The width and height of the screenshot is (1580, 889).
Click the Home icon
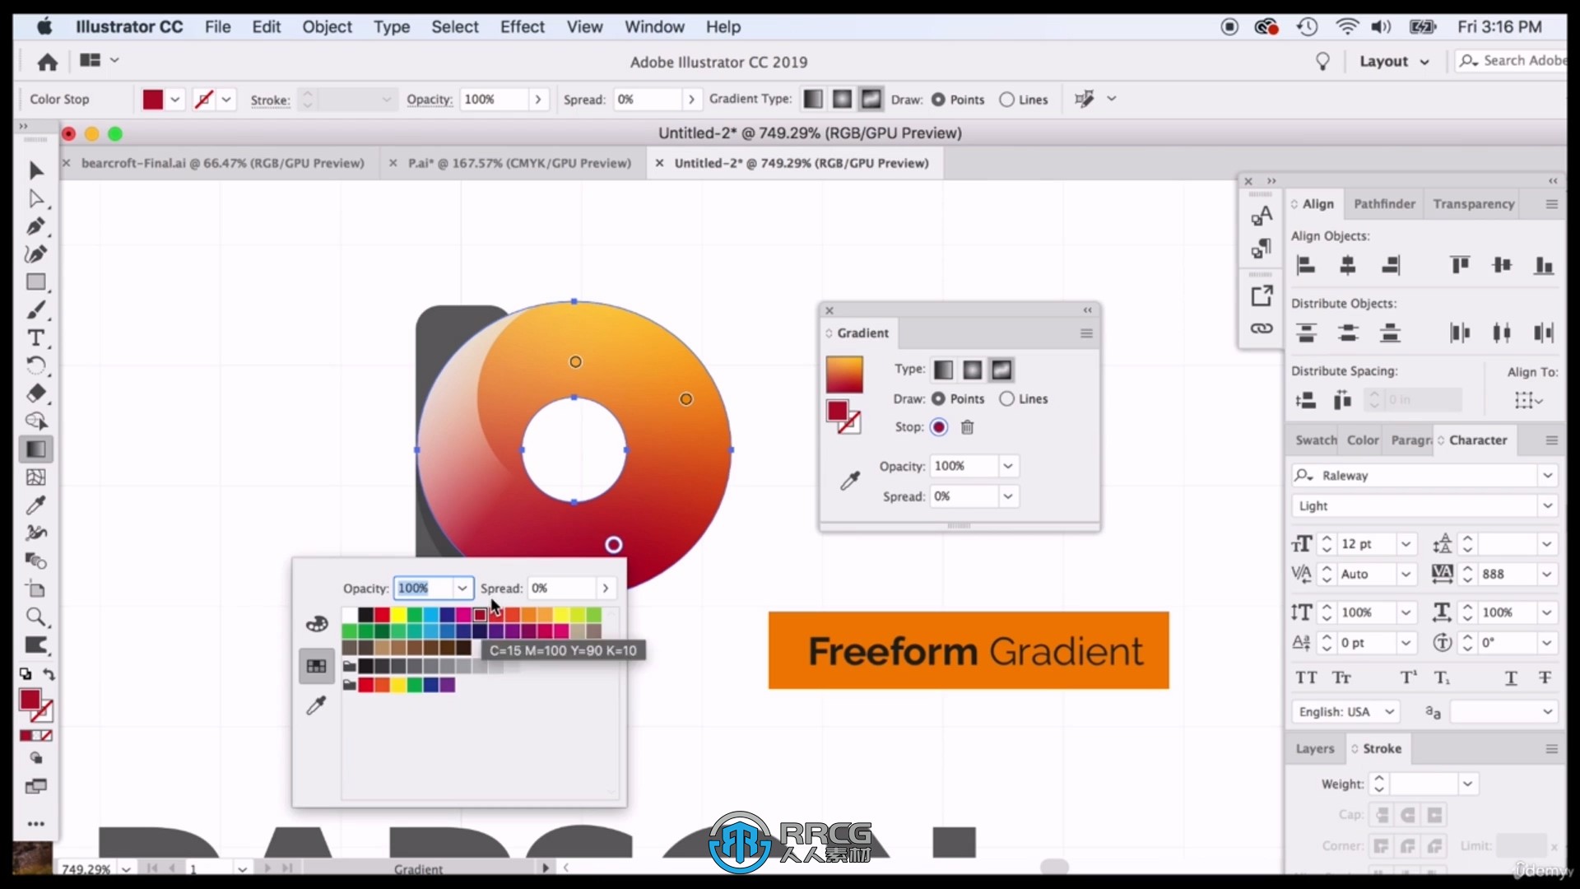tap(48, 62)
